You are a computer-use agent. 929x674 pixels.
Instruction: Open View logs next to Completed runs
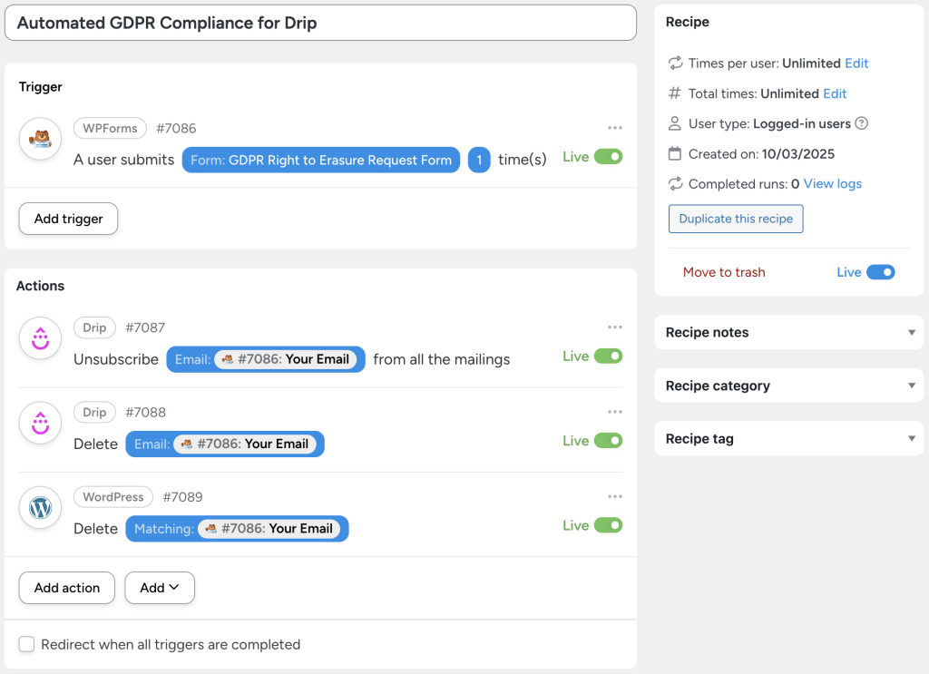(832, 183)
